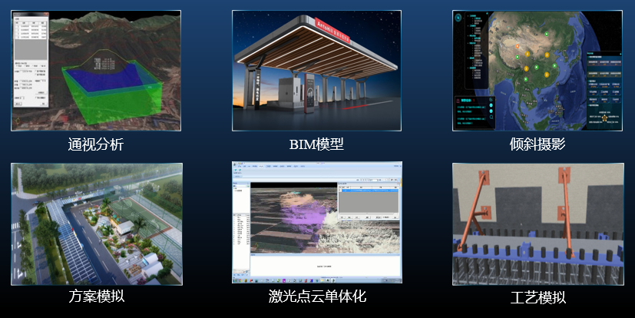The height and width of the screenshot is (318, 635).
Task: Click the 工艺模拟 caption label
Action: click(537, 296)
